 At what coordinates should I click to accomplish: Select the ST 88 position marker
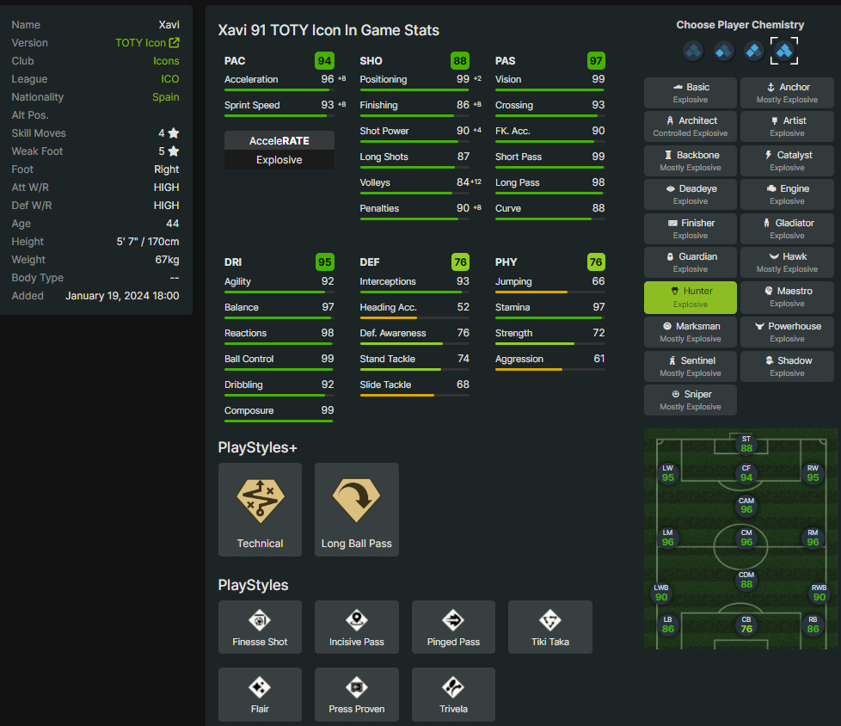click(x=746, y=445)
